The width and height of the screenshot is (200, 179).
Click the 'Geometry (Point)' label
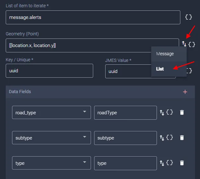(22, 34)
